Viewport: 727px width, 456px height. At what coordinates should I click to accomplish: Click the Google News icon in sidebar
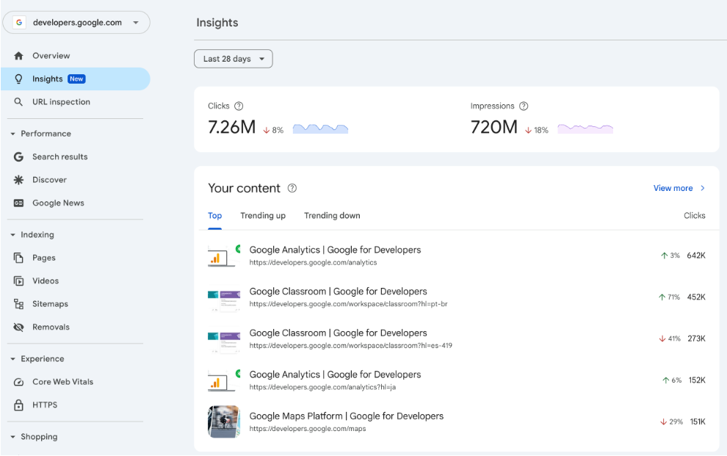pos(19,203)
